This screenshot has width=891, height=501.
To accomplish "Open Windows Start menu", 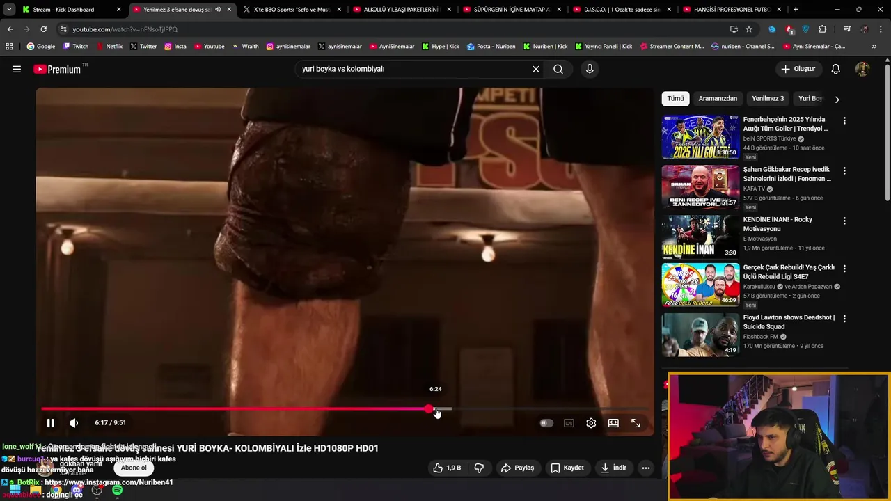I will pos(15,491).
